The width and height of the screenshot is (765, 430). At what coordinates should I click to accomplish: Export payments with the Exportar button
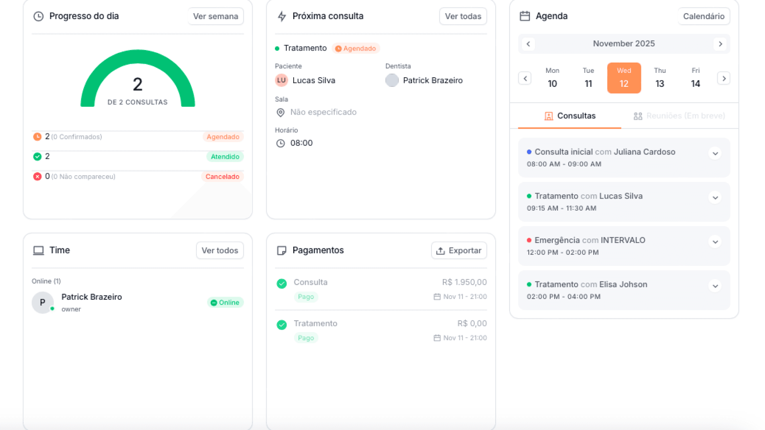(x=459, y=250)
